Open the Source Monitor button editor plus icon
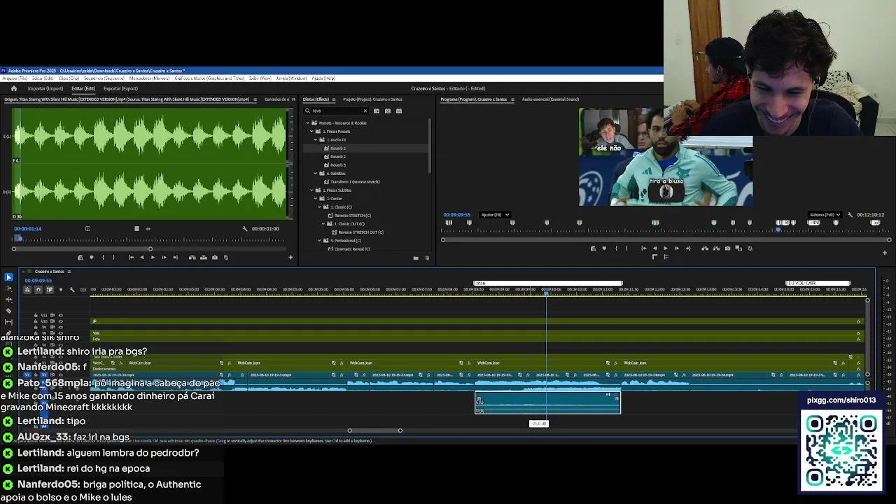This screenshot has width=896, height=504. pos(290,257)
